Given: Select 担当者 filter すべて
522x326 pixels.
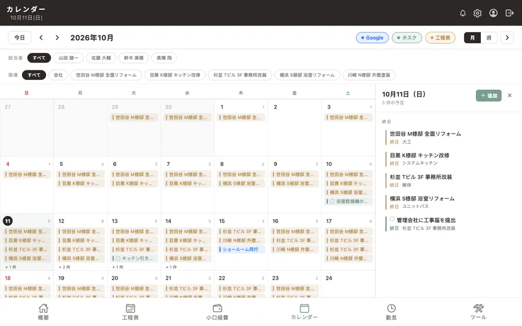Looking at the screenshot, I should [x=39, y=58].
